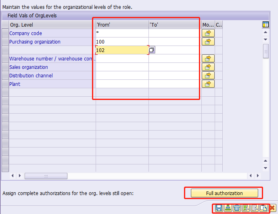This screenshot has width=278, height=214.
Task: Click the Save floppy disk icon
Action: pos(219,208)
